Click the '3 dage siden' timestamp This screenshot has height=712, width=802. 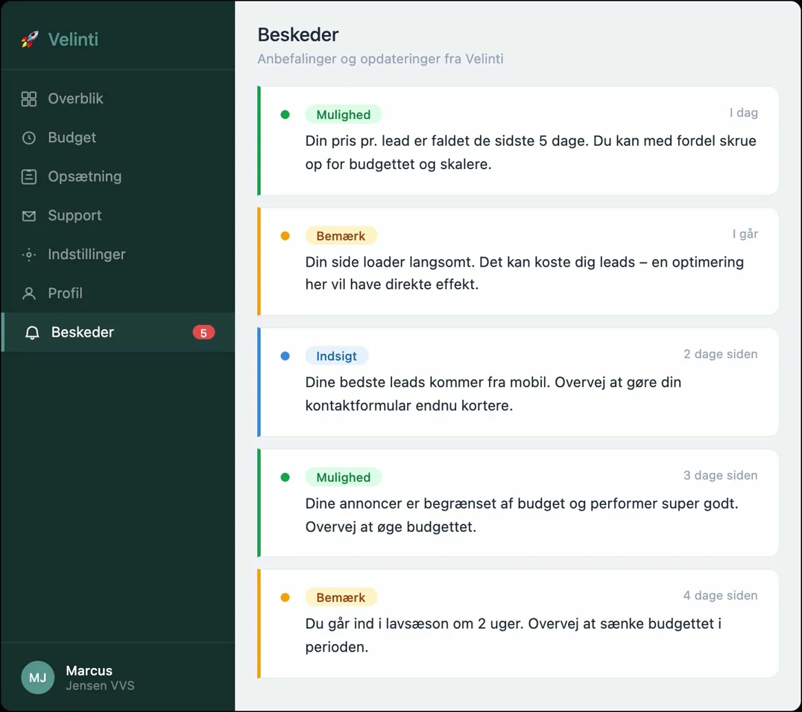tap(720, 475)
